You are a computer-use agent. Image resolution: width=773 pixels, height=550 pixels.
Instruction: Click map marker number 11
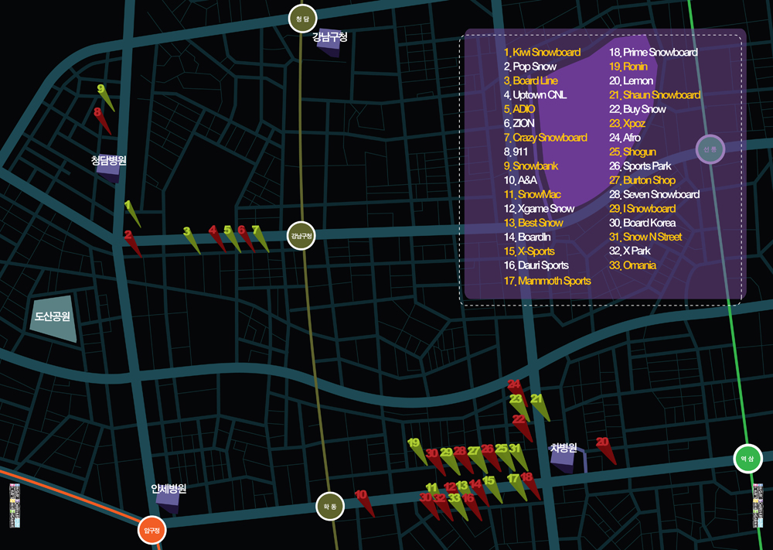coord(432,488)
